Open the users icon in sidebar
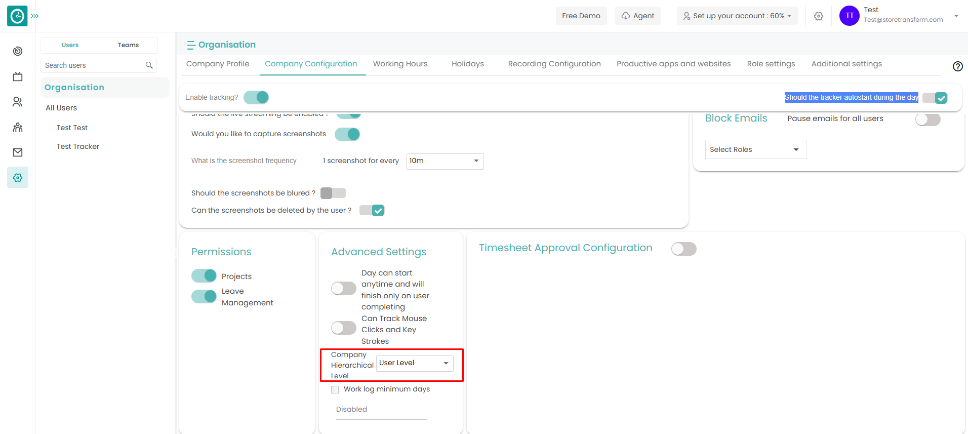The height and width of the screenshot is (434, 968). point(18,102)
